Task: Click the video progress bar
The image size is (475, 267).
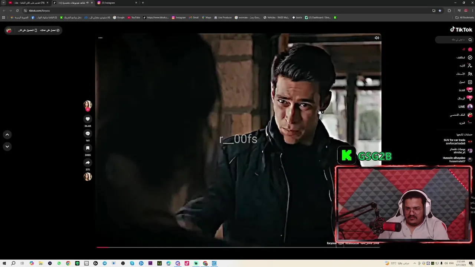Action: coord(238,247)
